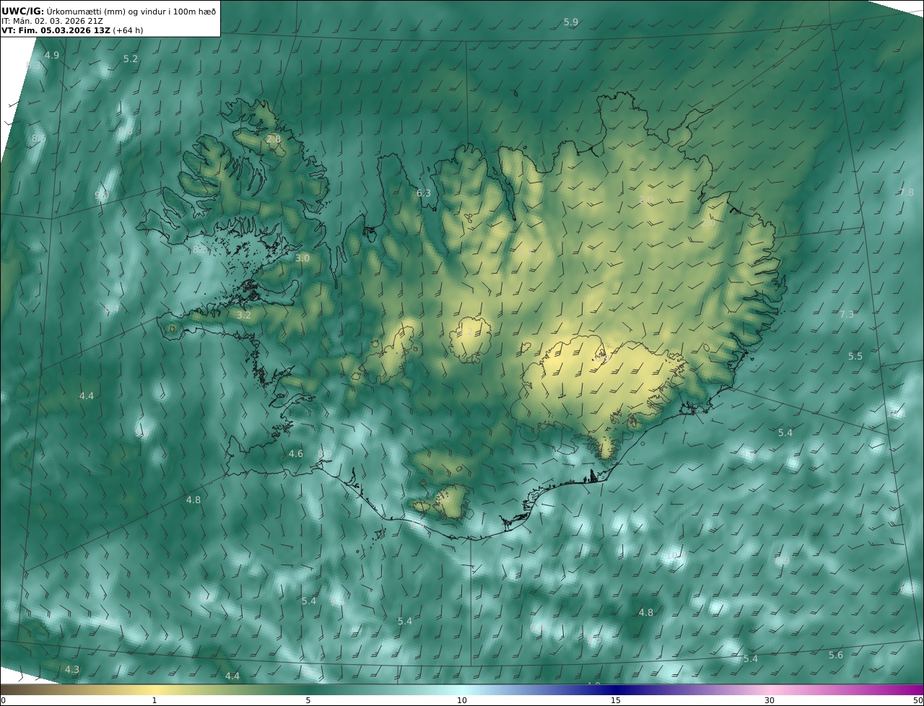Click the 3.0 value label

(x=302, y=258)
